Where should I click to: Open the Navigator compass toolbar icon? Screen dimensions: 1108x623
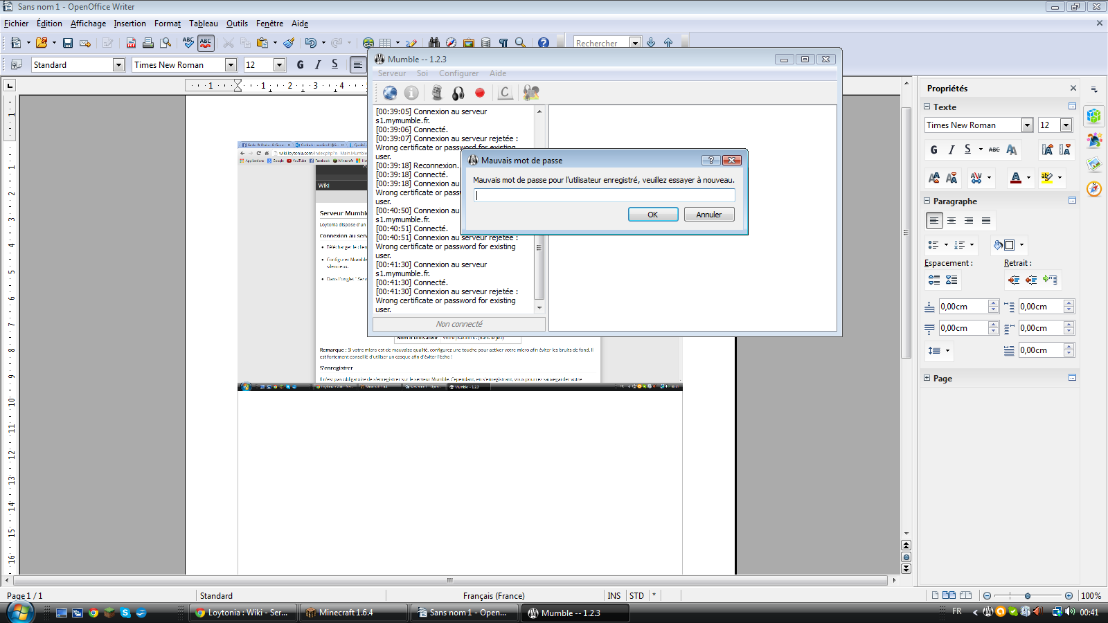pos(452,43)
